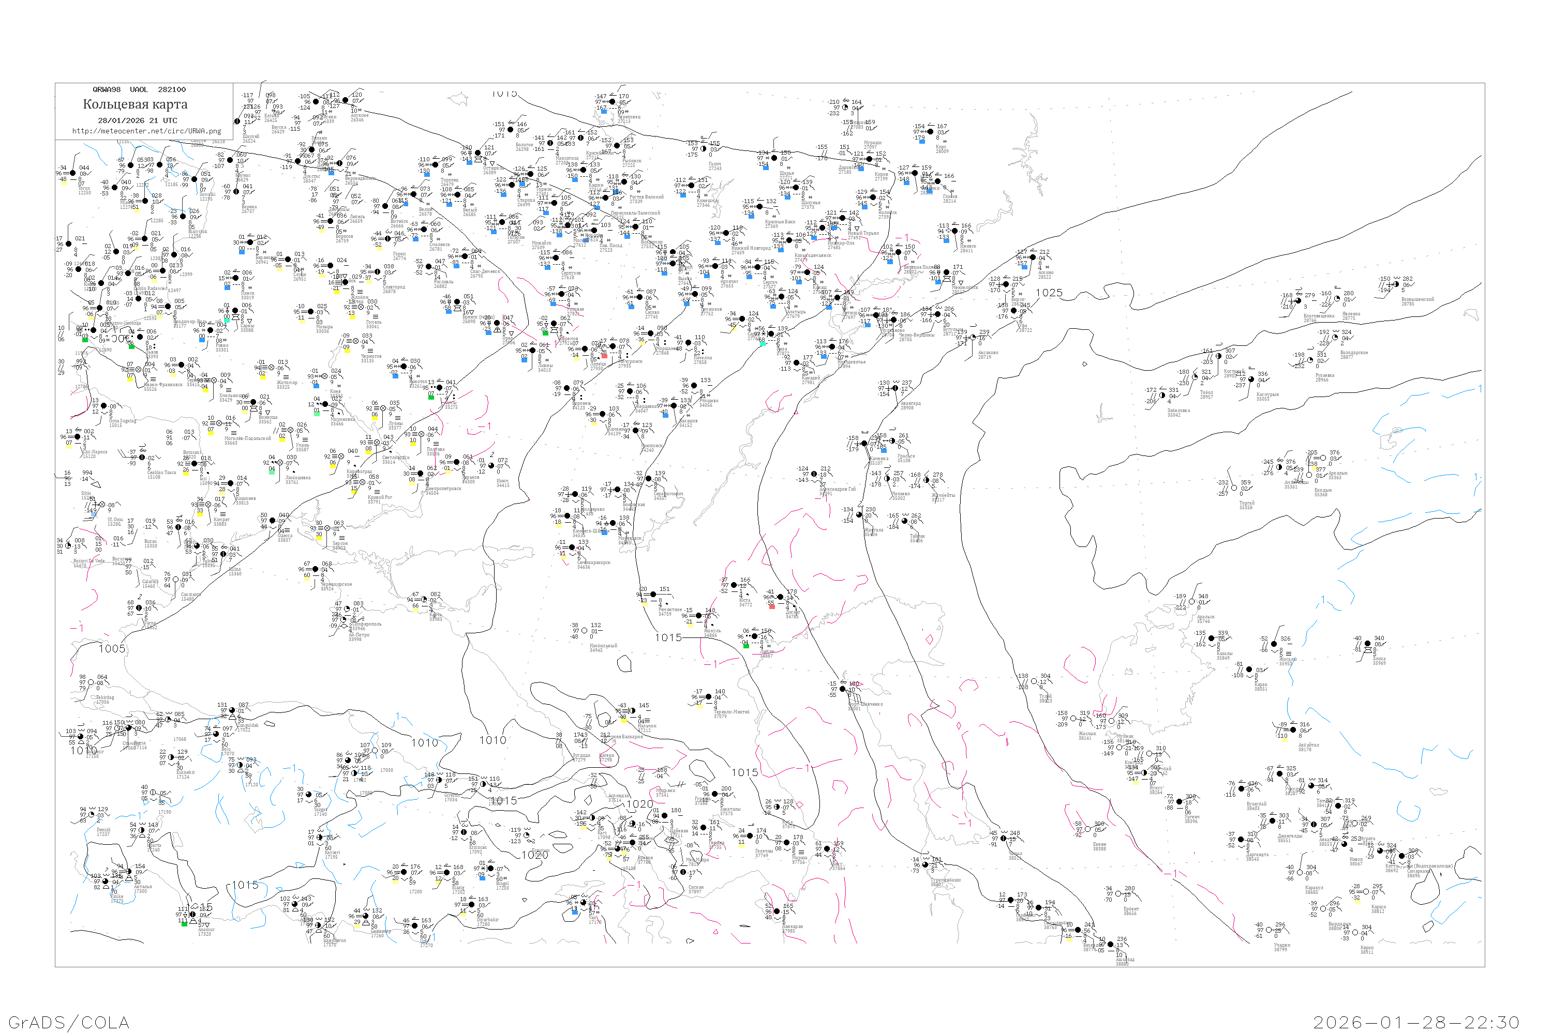Click the 1005 isobar label

[x=112, y=648]
